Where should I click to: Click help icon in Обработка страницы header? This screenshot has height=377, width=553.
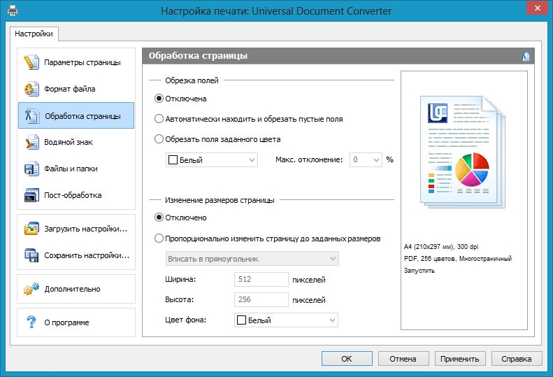click(x=526, y=57)
